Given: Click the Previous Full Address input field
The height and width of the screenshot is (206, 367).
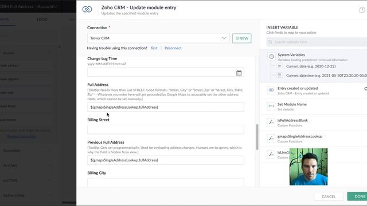Looking at the screenshot, I should click(166, 160).
